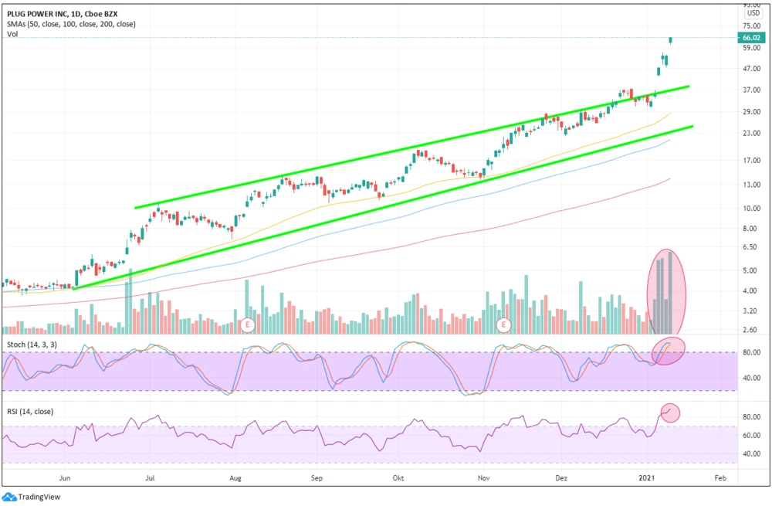Viewport: 772px width, 506px height.
Task: Click the August earnings E marker
Action: 249,324
